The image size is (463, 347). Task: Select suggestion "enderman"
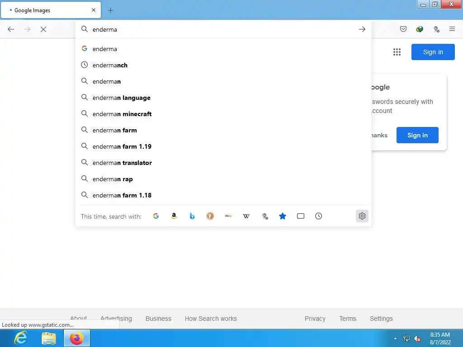223,81
